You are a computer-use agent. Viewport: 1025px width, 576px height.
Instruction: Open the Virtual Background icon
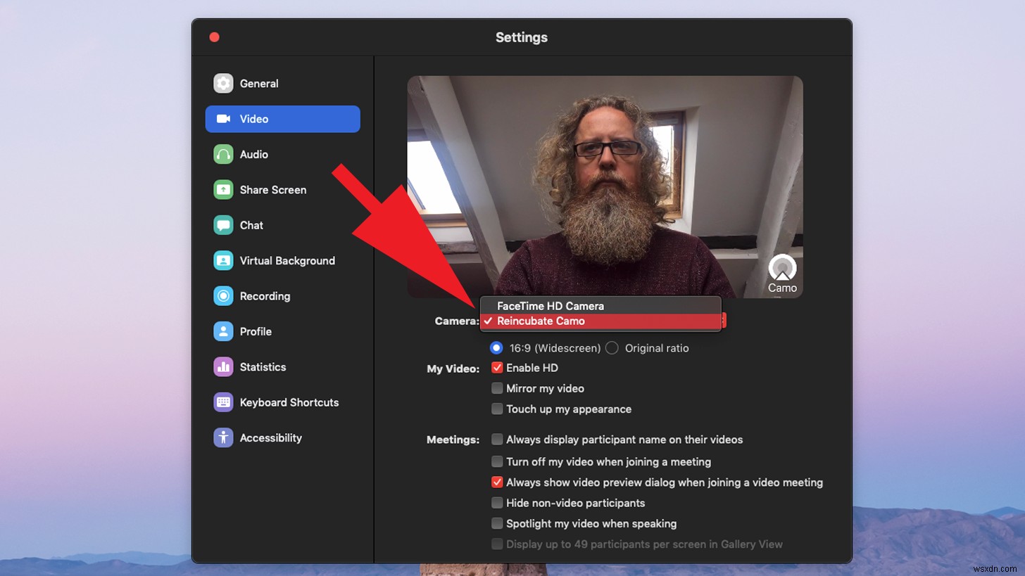click(x=223, y=260)
